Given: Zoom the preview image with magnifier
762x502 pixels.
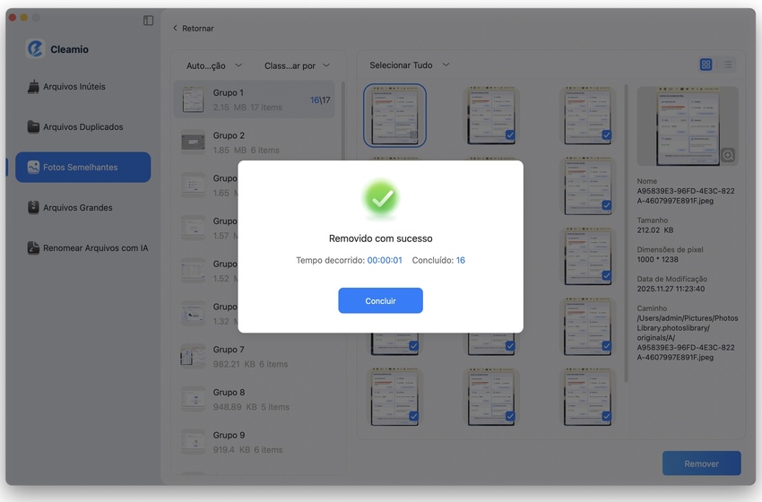Looking at the screenshot, I should (x=727, y=155).
